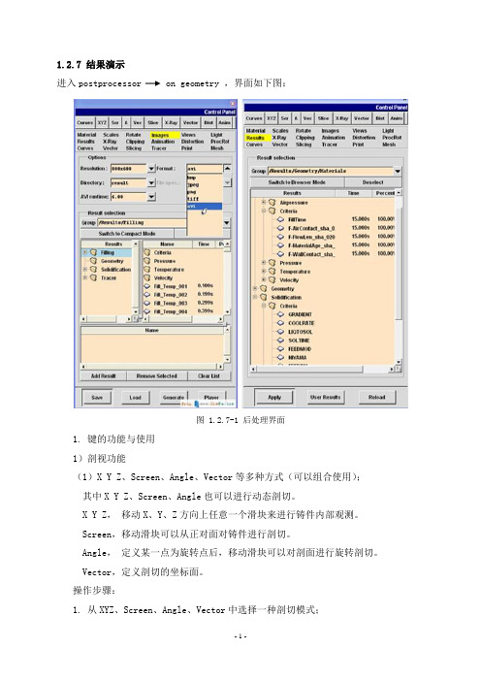Click the User Results button
The height and width of the screenshot is (681, 481).
[x=325, y=397]
